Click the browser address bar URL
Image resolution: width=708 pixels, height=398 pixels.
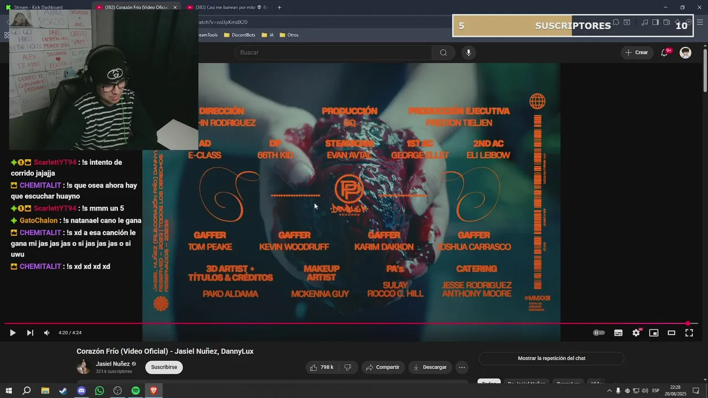pos(223,22)
